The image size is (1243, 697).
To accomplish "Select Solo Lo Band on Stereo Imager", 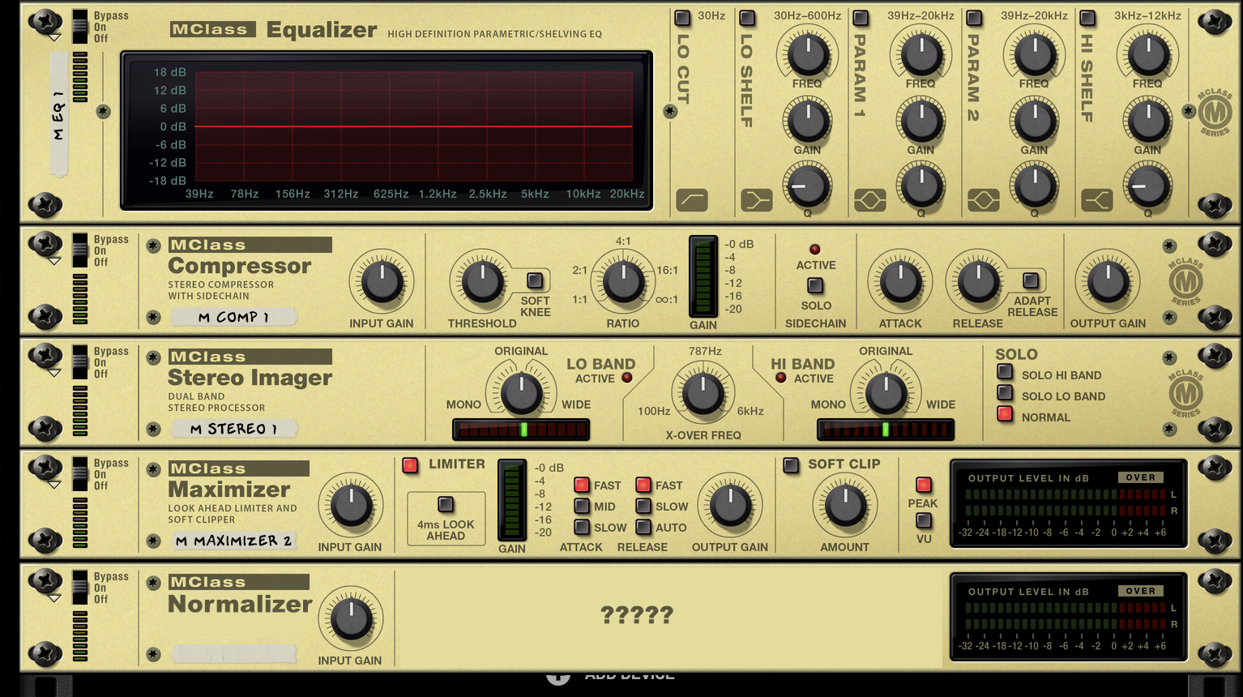I will [1005, 393].
